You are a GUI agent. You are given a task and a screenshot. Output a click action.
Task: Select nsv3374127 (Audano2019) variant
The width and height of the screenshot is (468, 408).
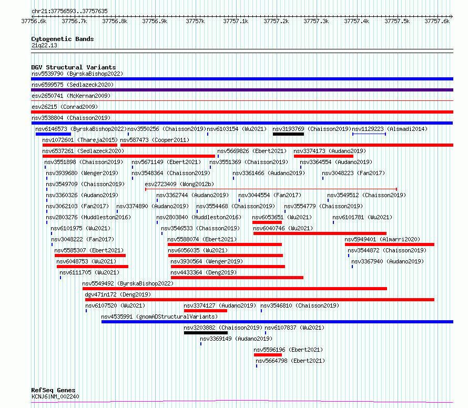coord(220,305)
